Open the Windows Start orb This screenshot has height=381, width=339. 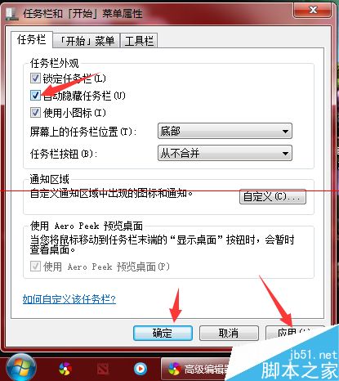point(21,369)
